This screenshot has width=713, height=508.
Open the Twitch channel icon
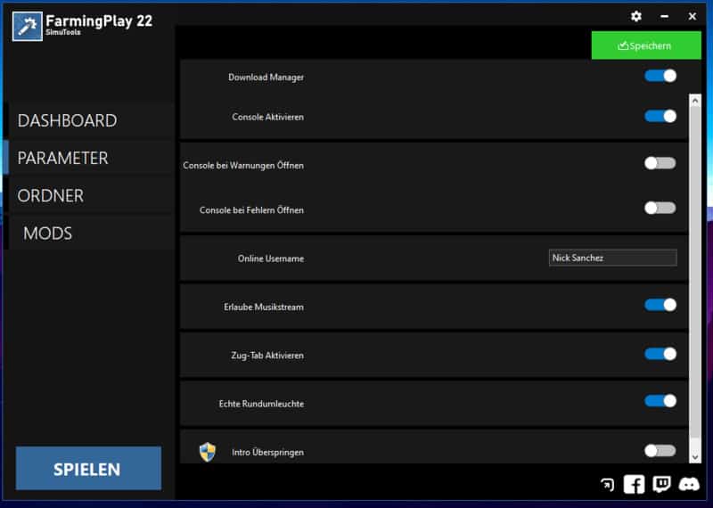(x=661, y=484)
